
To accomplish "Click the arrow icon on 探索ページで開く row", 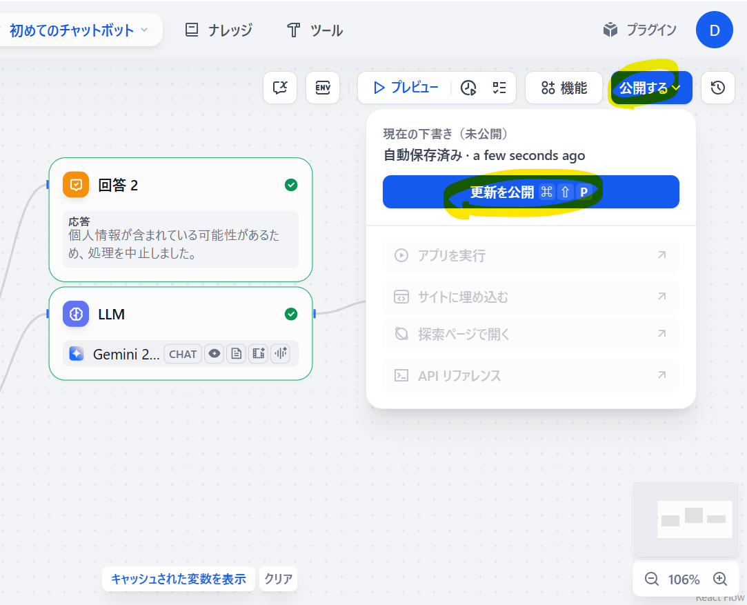I will [661, 333].
